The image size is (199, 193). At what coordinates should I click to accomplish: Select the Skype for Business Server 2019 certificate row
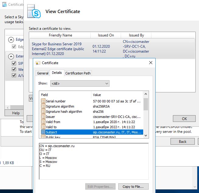pyautogui.click(x=112, y=49)
